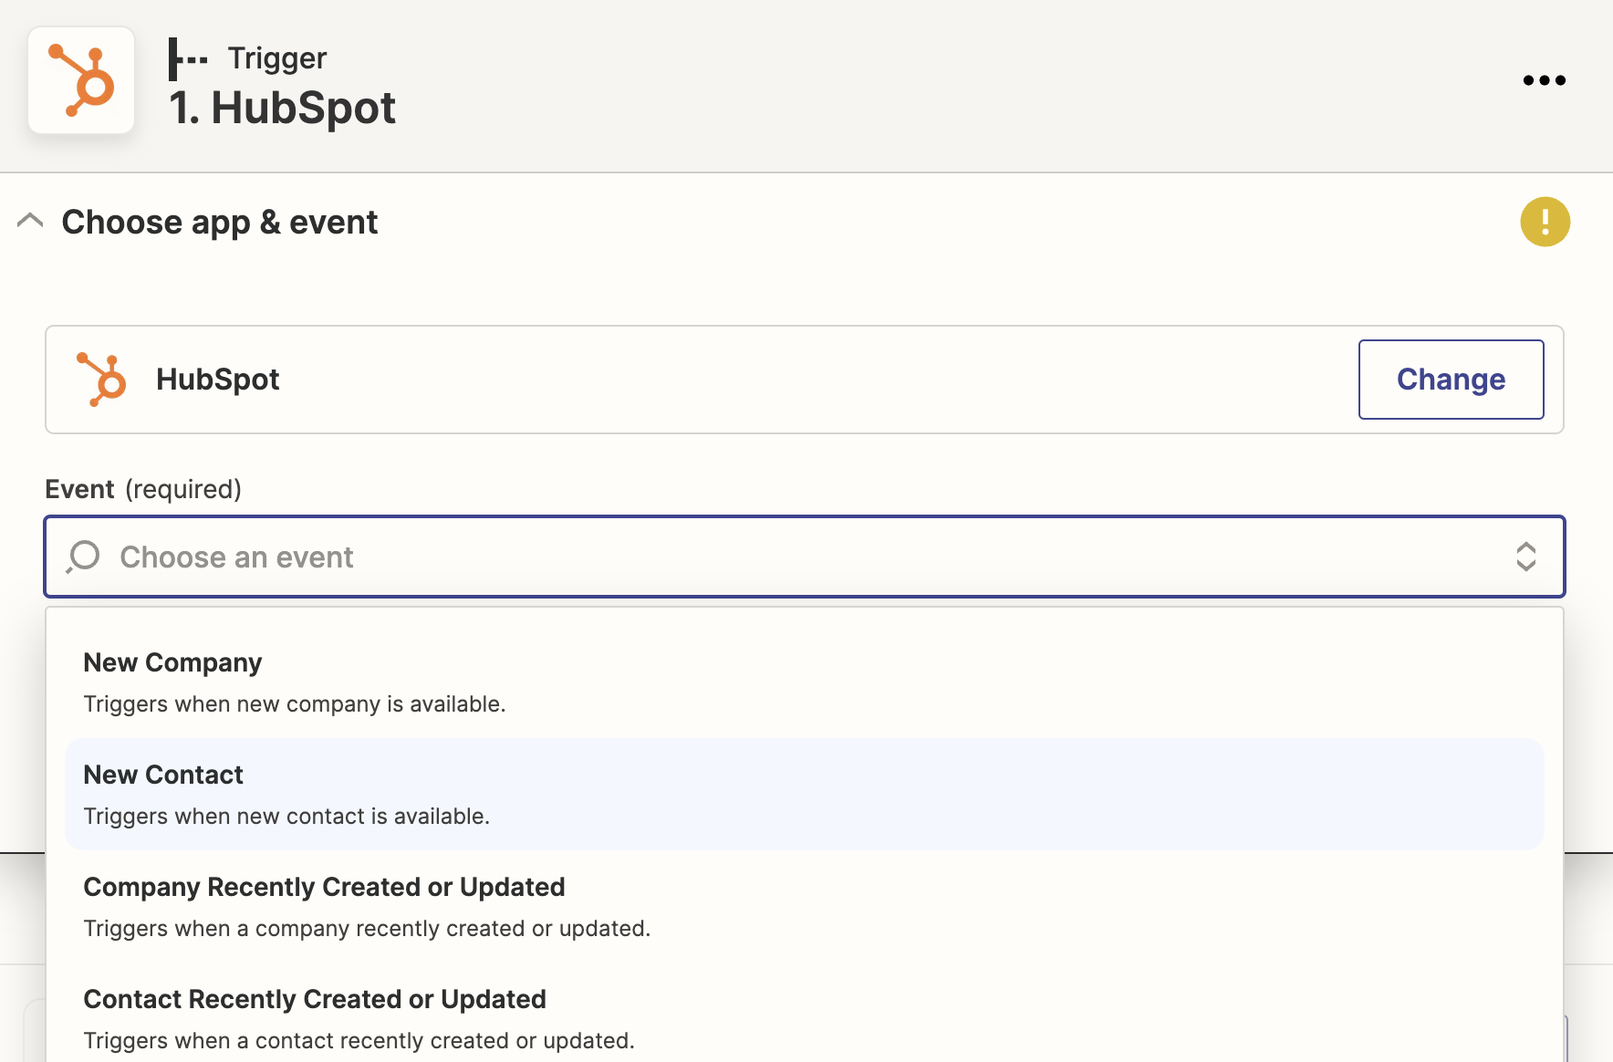The height and width of the screenshot is (1062, 1613).
Task: Collapse the Choose app & event section
Action: 30,221
